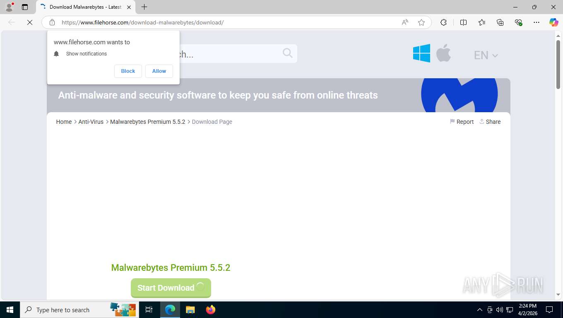Open the Collections icon

[500, 22]
